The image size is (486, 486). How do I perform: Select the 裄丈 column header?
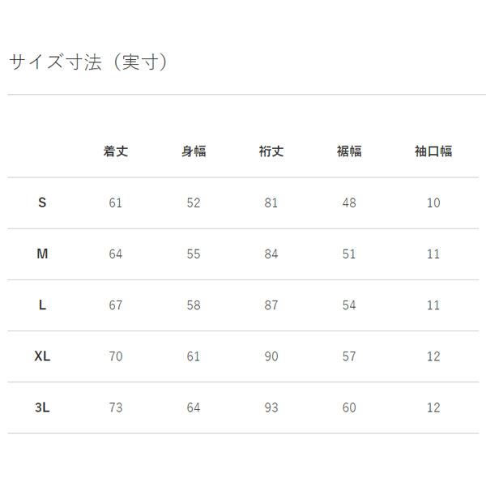click(x=271, y=151)
